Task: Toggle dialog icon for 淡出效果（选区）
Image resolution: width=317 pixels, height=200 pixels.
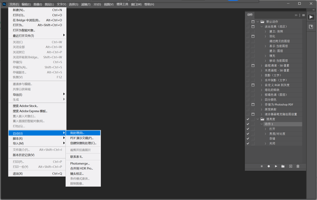Action: click(253, 27)
